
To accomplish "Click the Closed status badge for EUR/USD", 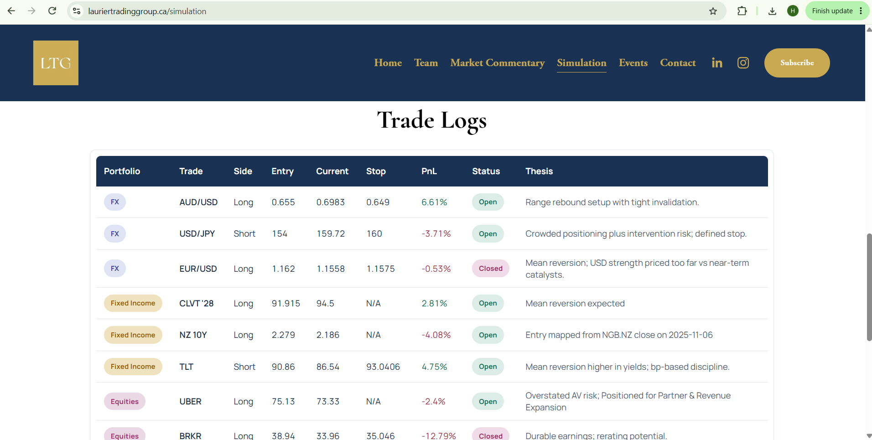I will tap(490, 269).
